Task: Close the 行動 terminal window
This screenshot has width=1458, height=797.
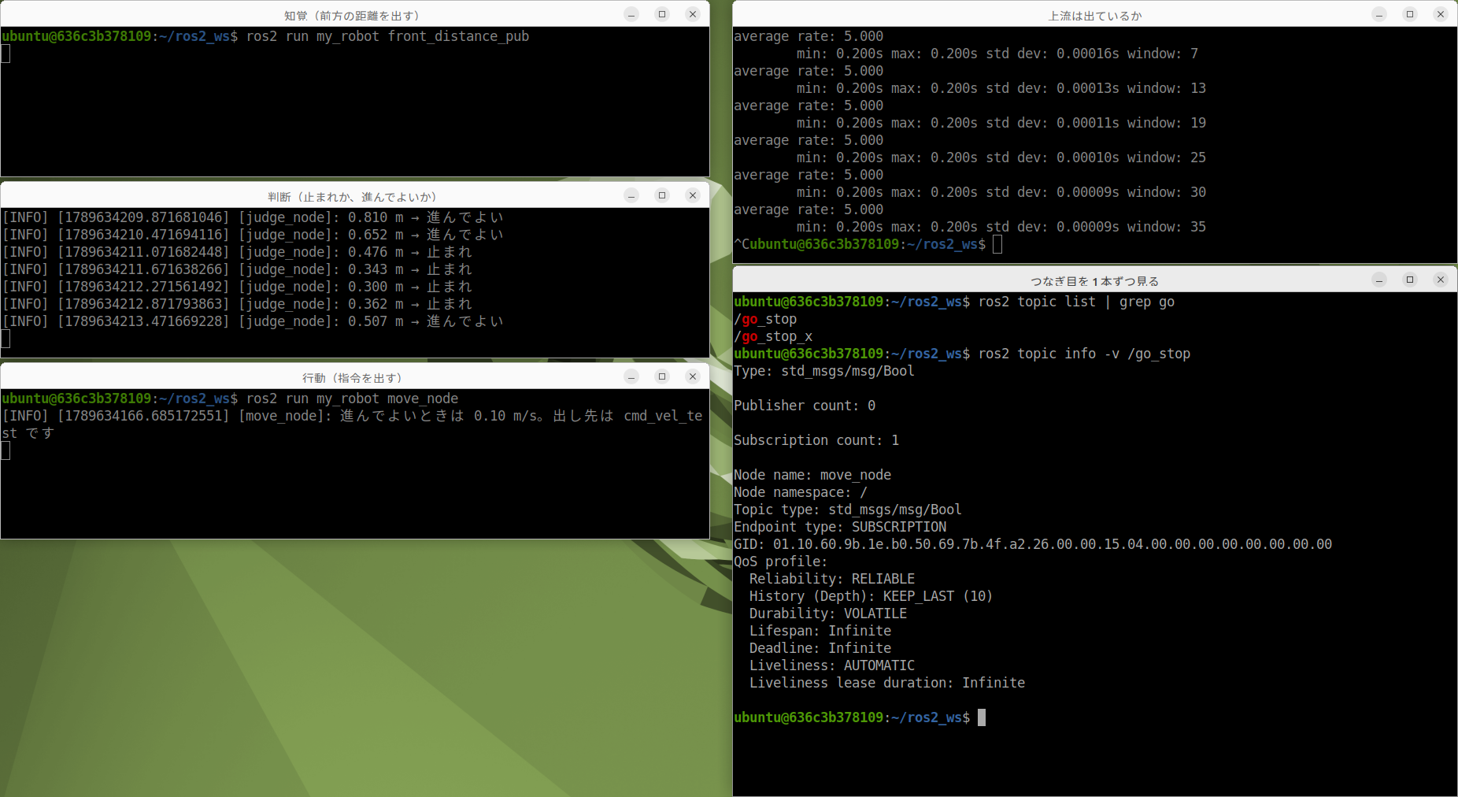Action: tap(693, 376)
